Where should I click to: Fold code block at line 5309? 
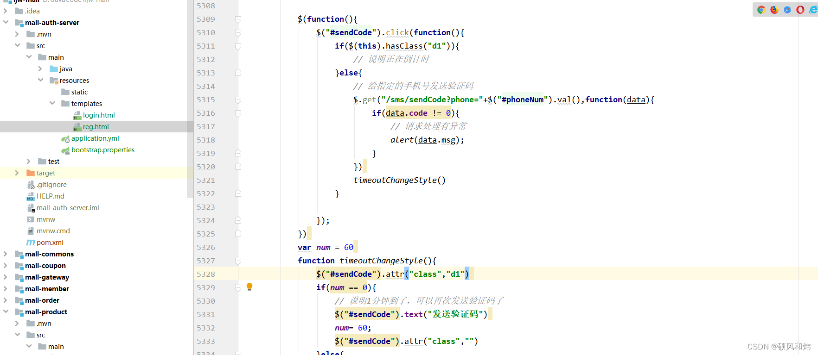click(238, 19)
